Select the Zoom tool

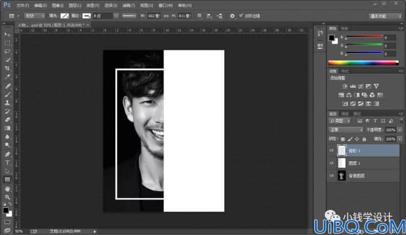[7, 197]
